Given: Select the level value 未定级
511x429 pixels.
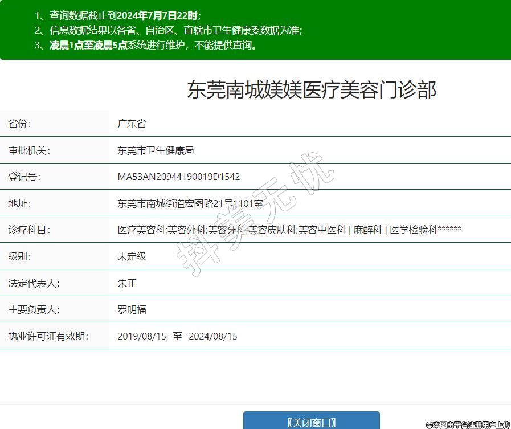Looking at the screenshot, I should [x=132, y=256].
